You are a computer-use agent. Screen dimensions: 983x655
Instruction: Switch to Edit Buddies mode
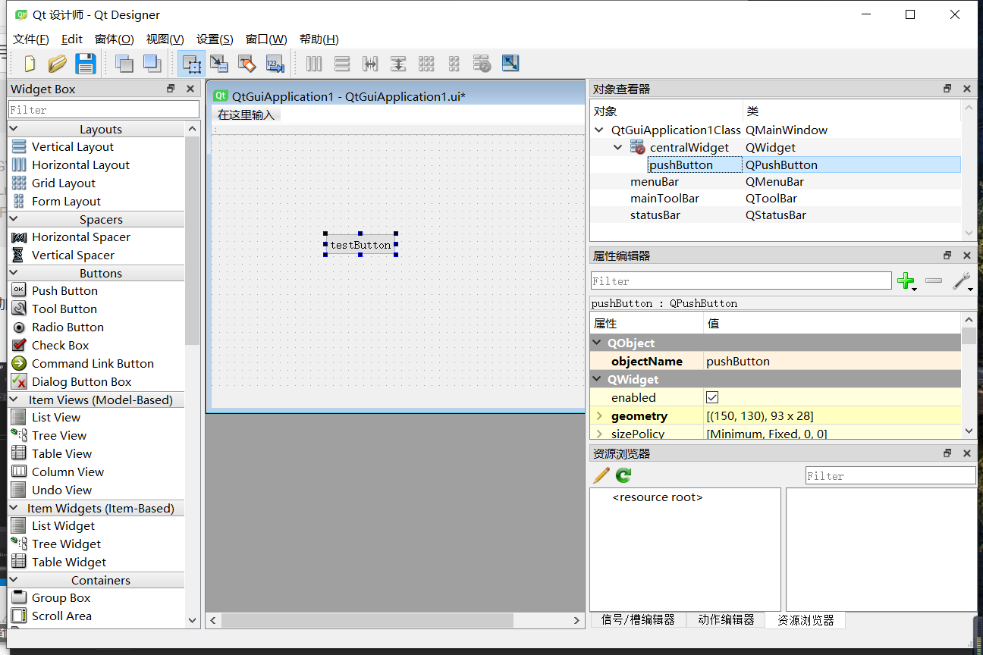pyautogui.click(x=247, y=64)
